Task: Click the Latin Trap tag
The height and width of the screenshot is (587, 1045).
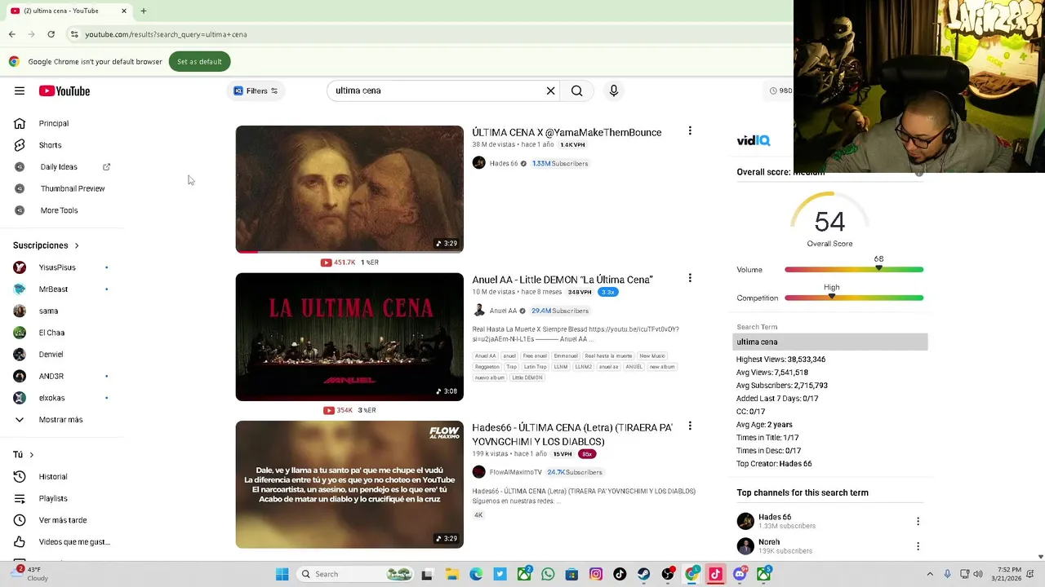Action: click(536, 367)
